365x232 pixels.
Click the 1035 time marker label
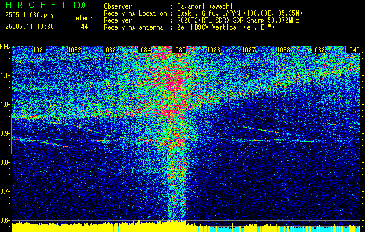tap(179, 49)
